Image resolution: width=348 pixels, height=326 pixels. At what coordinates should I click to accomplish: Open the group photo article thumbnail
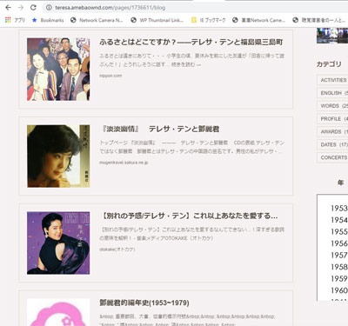click(58, 70)
